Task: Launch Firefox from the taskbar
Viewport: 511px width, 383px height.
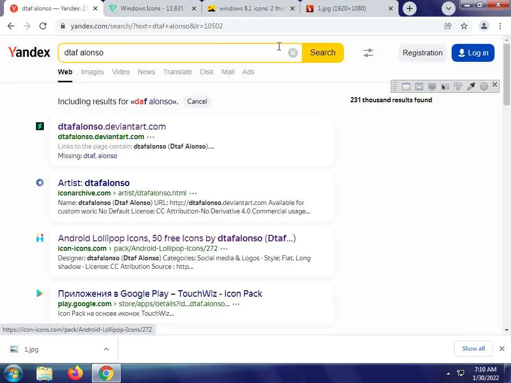Action: 75,373
